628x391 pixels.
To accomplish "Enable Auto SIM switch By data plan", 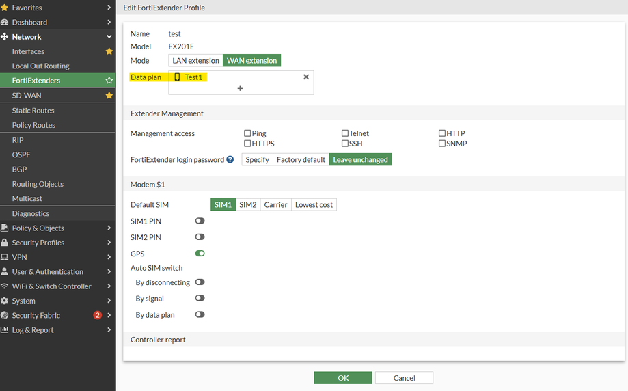I will 200,314.
